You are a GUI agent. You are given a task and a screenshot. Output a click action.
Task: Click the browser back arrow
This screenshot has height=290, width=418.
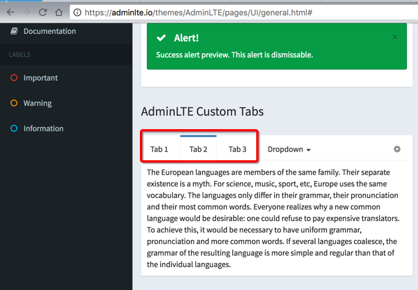point(11,12)
